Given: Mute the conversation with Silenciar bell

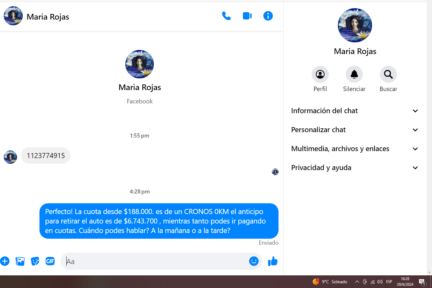Looking at the screenshot, I should coord(354,74).
